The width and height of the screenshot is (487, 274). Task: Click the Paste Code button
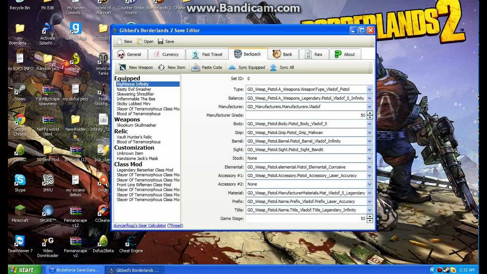click(x=207, y=67)
